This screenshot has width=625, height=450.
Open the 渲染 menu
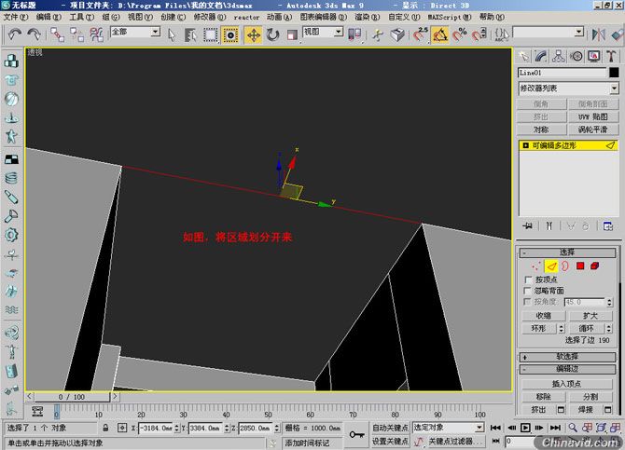(x=368, y=17)
